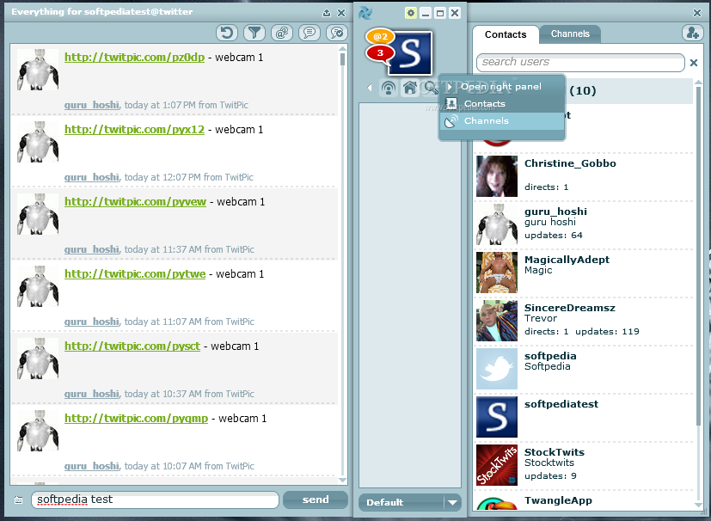
Task: Choose Open right panel menu entry
Action: coord(502,87)
